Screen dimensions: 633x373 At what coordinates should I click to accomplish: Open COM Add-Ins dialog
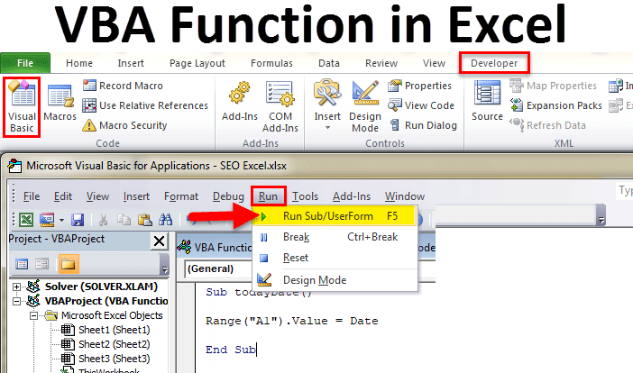280,107
